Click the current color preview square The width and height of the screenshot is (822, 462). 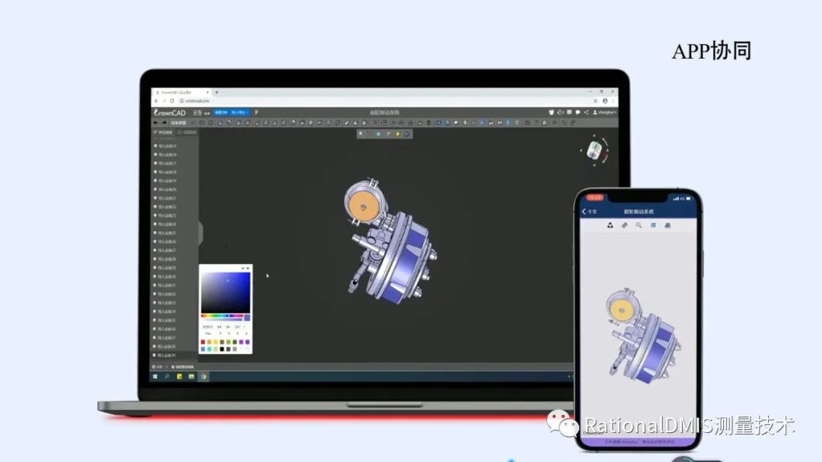coord(247,318)
